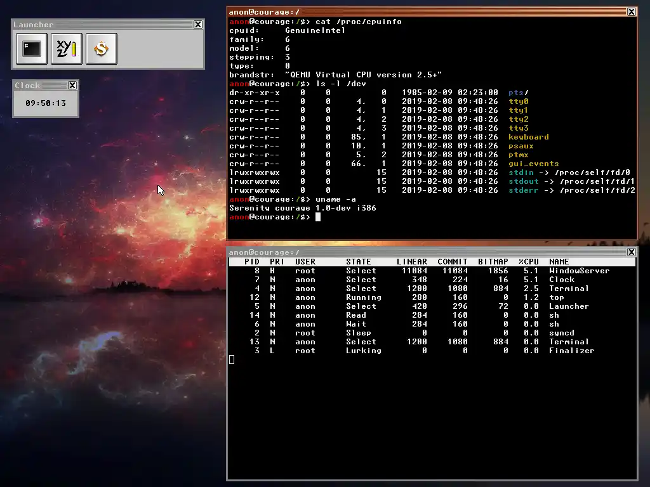650x487 pixels.
Task: Click the hollow cursor in bottom terminal
Action: [x=232, y=360]
